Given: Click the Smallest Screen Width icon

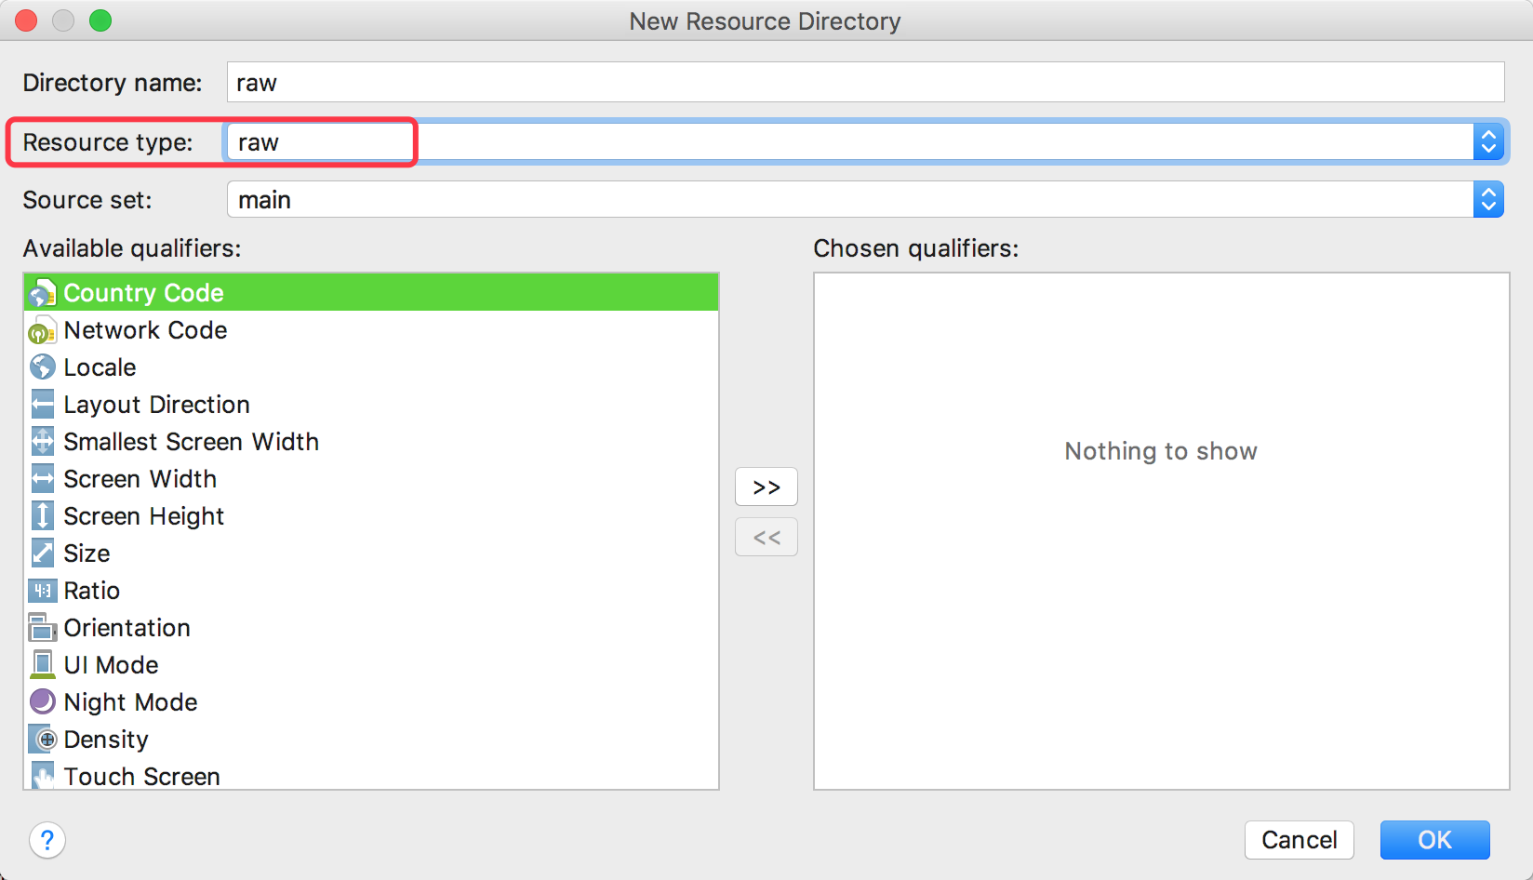Looking at the screenshot, I should click(x=42, y=442).
